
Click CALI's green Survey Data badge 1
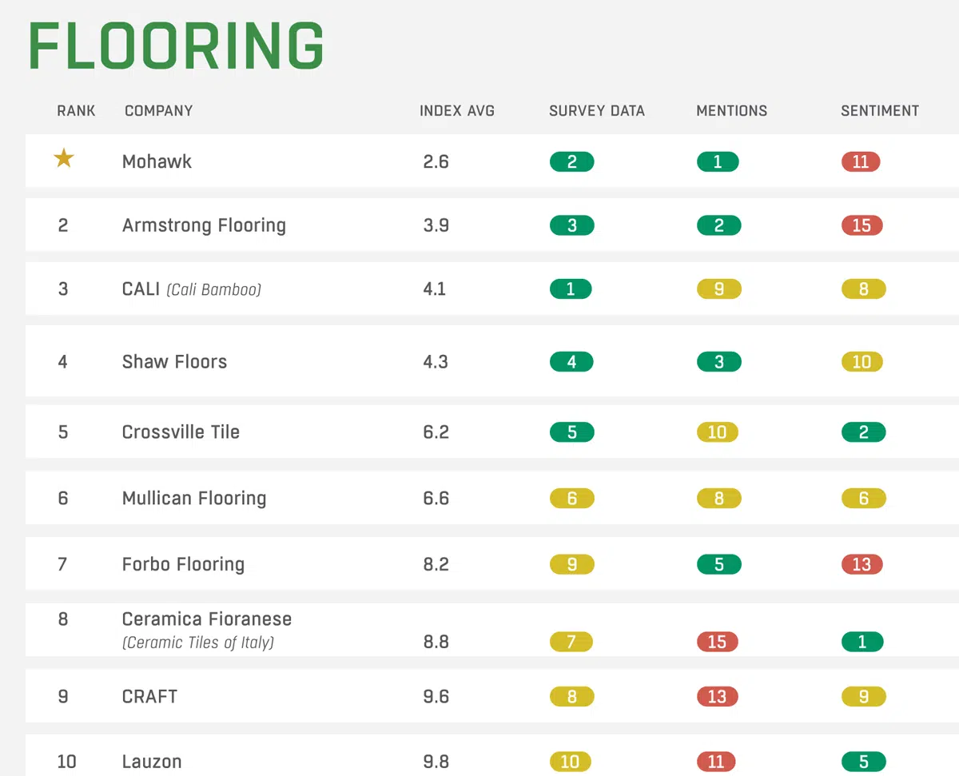[x=571, y=289]
